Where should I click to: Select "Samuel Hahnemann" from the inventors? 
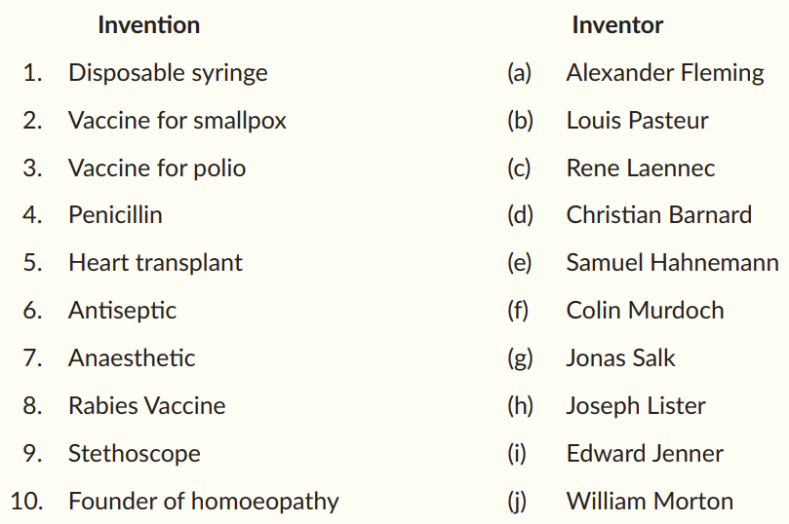[672, 263]
